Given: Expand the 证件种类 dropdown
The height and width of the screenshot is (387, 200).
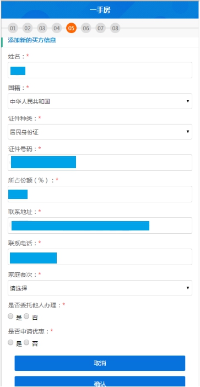Looking at the screenshot, I should [100, 132].
